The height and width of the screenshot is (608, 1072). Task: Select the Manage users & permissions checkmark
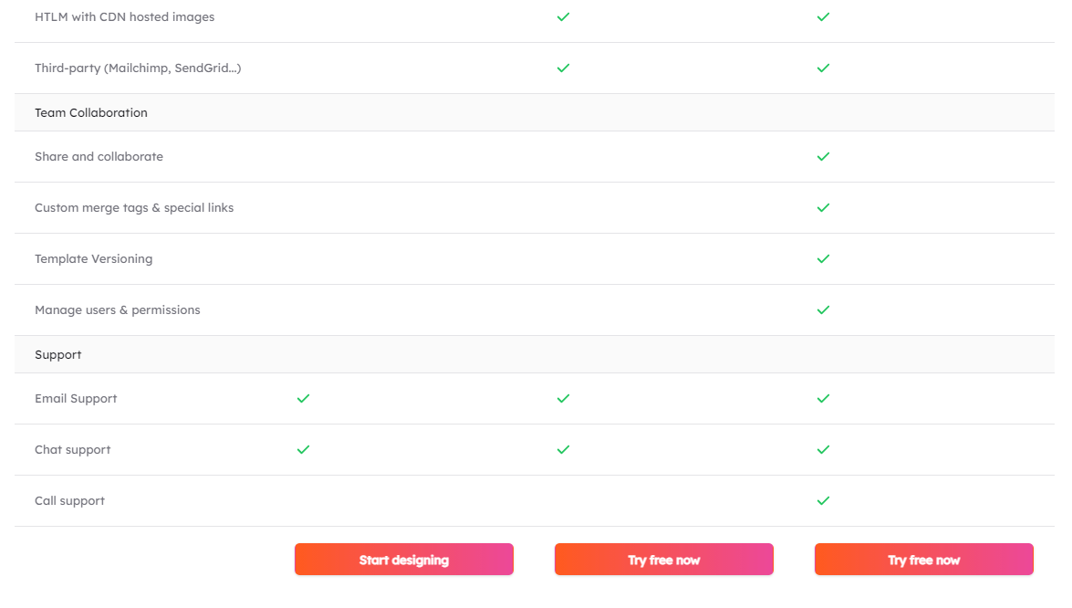tap(823, 309)
